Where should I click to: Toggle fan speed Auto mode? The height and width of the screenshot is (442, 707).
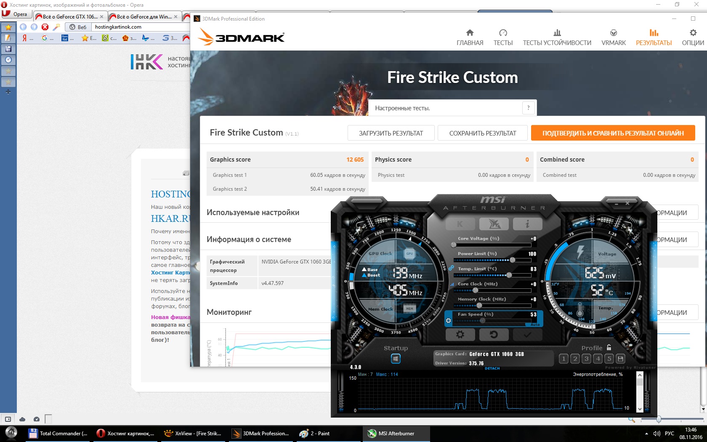(x=535, y=325)
